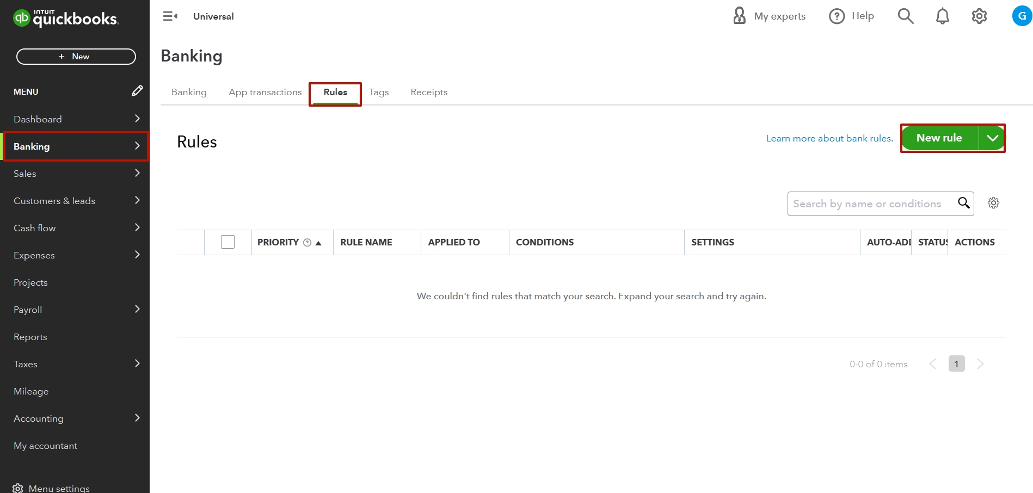This screenshot has width=1033, height=493.
Task: Switch to the App transactions tab
Action: tap(265, 92)
